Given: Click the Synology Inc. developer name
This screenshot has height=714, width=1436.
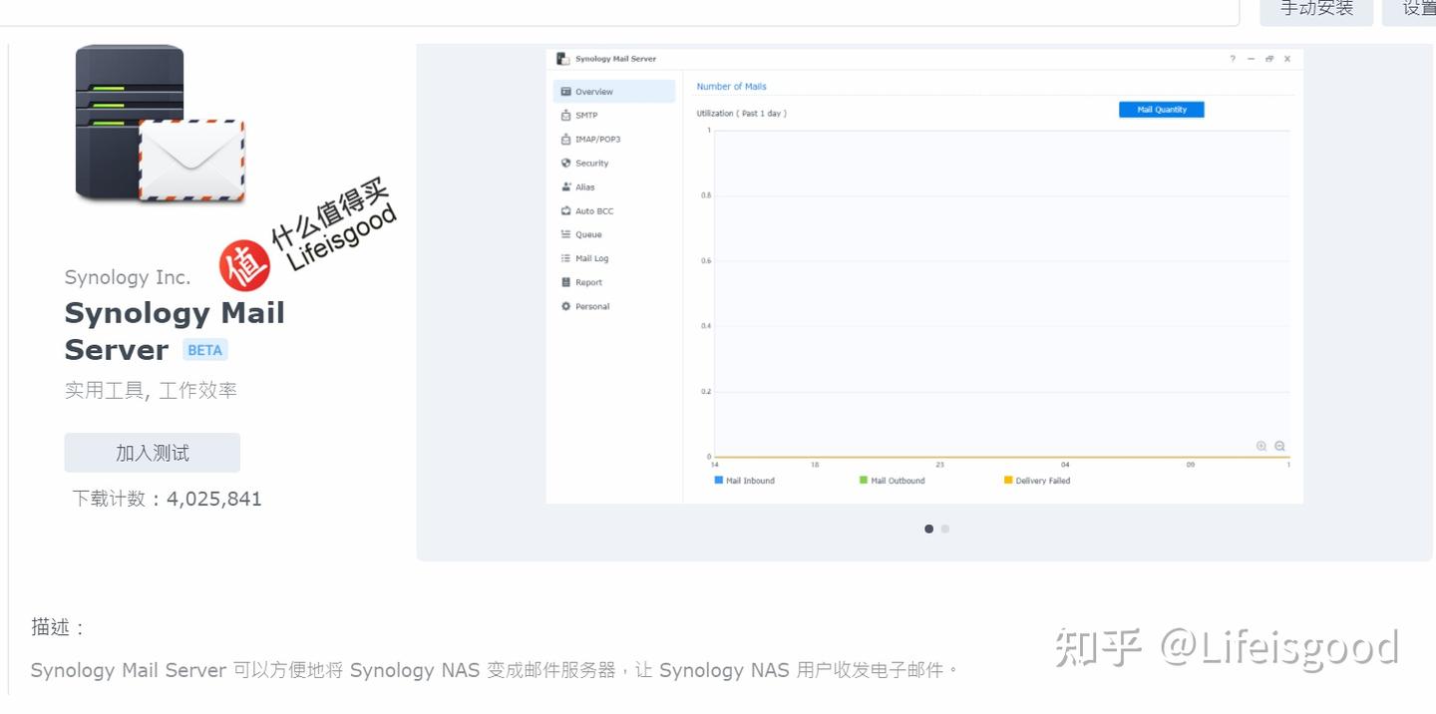Looking at the screenshot, I should point(128,277).
